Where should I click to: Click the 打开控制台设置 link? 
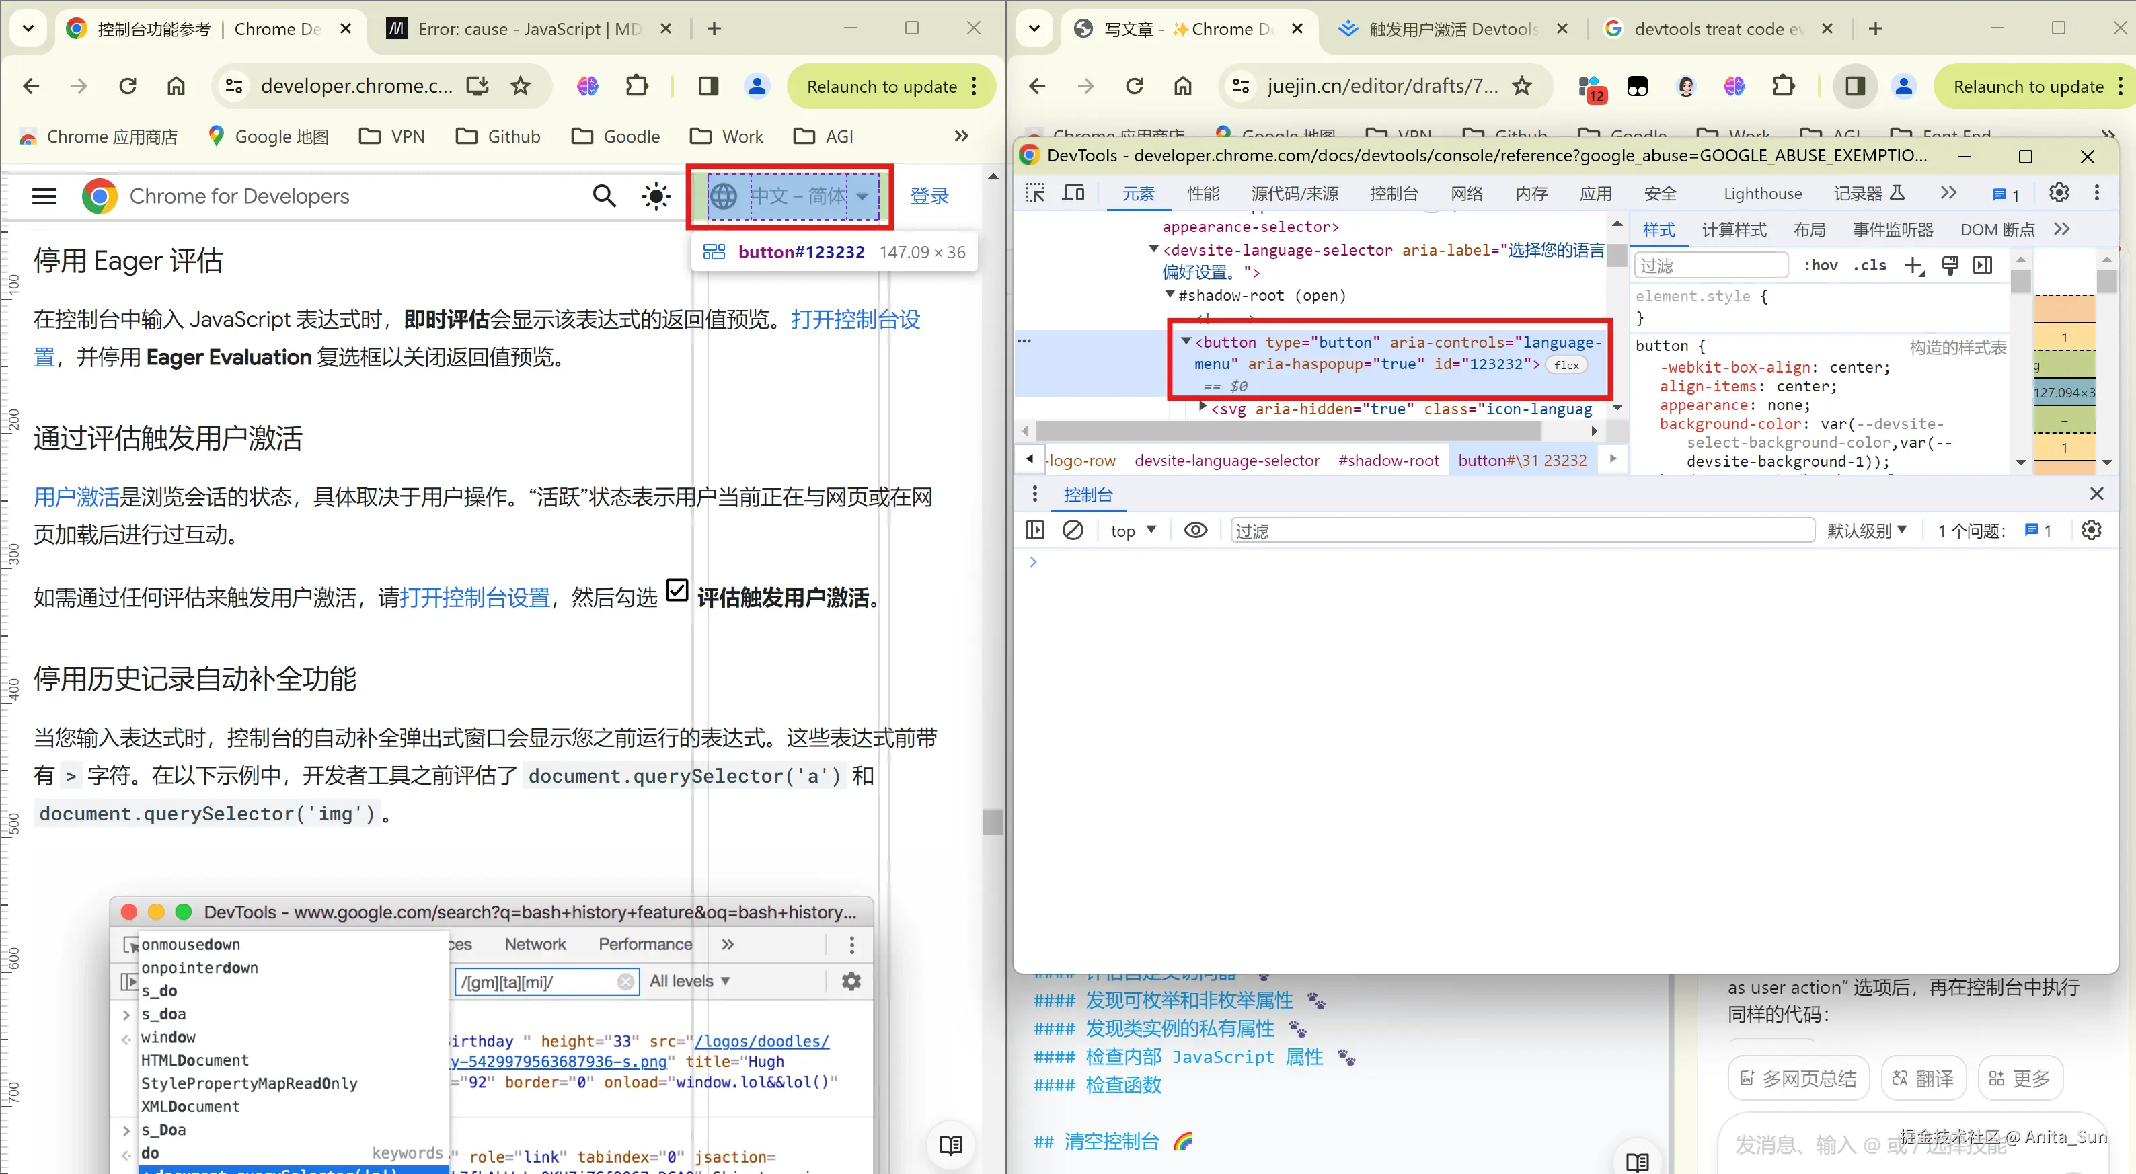tap(474, 597)
